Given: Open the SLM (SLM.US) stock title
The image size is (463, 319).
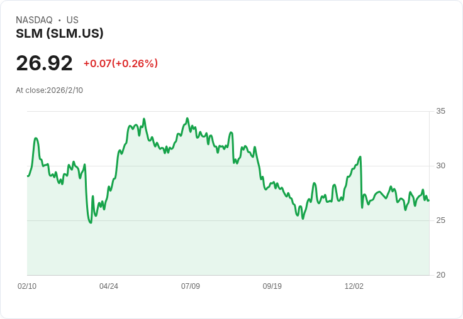Looking at the screenshot, I should click(x=60, y=34).
